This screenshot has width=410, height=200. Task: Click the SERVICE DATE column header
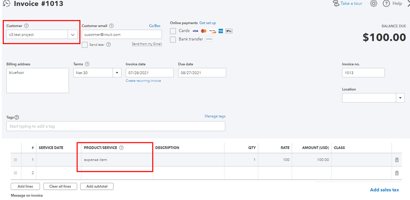(51, 148)
